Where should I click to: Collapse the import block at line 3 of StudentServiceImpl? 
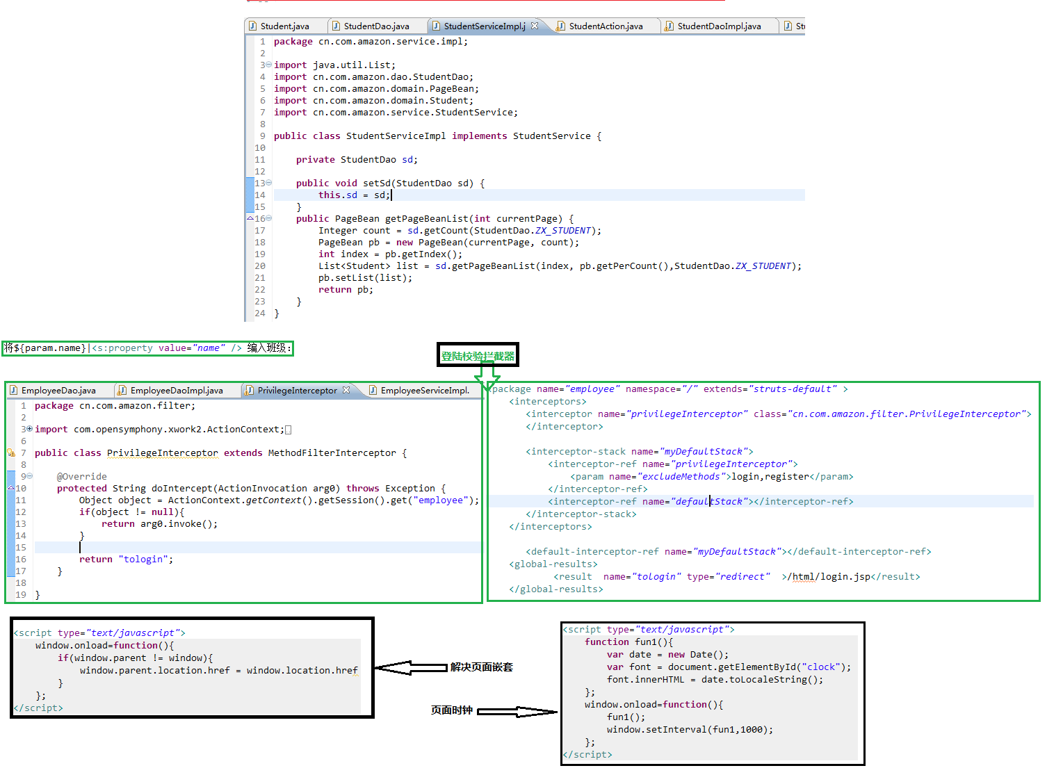[x=269, y=65]
